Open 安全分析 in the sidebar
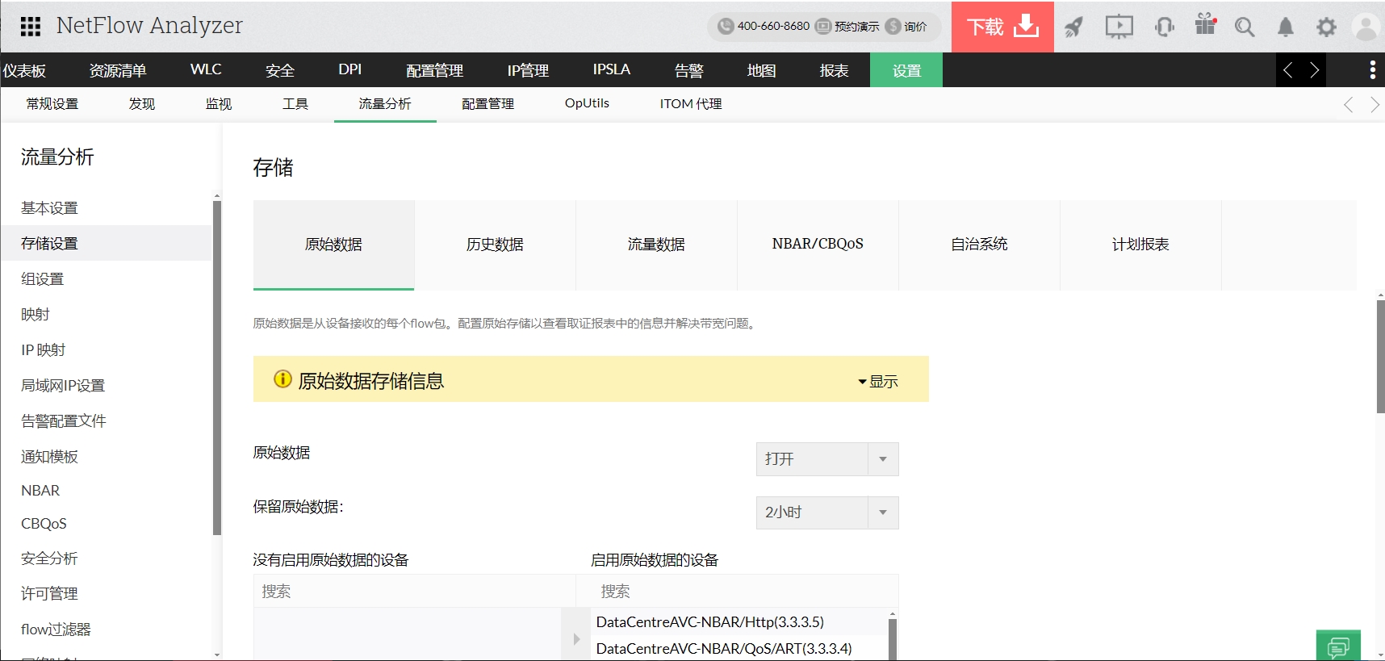1385x661 pixels. point(49,559)
